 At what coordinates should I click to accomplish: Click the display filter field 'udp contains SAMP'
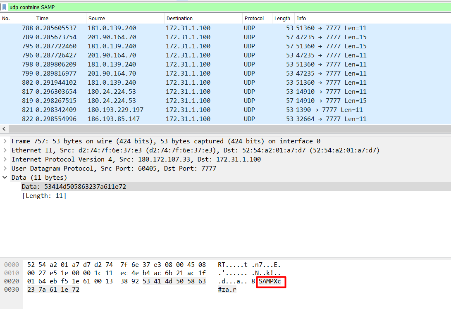(229, 7)
